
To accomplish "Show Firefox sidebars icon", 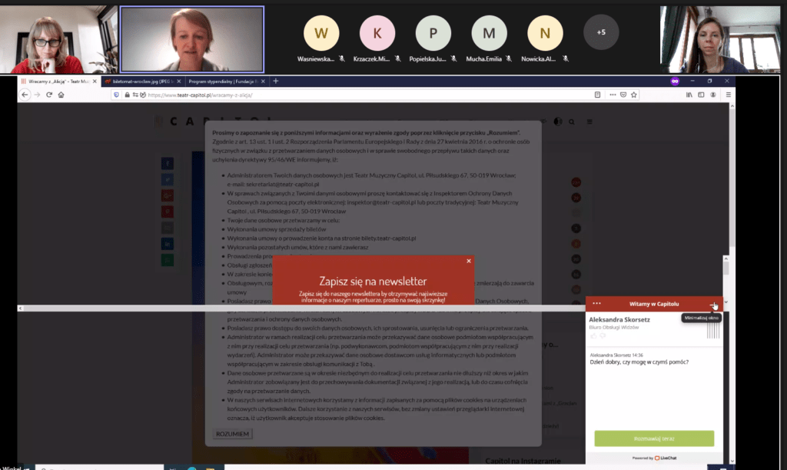I will coord(701,95).
